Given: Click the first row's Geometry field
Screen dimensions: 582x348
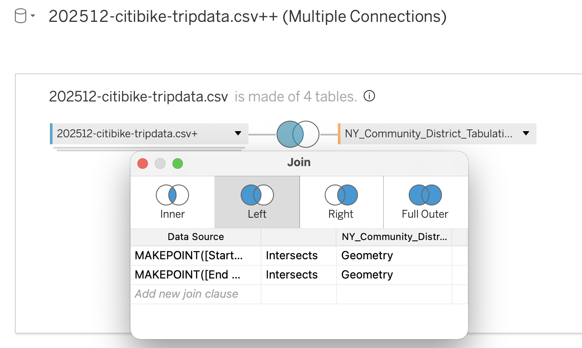Looking at the screenshot, I should 367,255.
